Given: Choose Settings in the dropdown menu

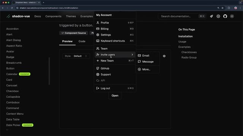Looking at the screenshot, I should tap(115, 35).
